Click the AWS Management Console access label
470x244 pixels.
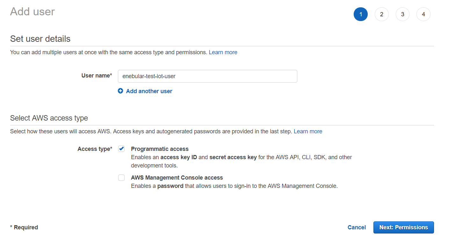point(177,178)
